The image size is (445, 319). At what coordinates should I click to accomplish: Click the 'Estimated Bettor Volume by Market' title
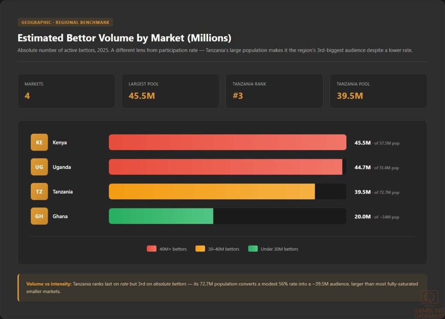point(124,38)
